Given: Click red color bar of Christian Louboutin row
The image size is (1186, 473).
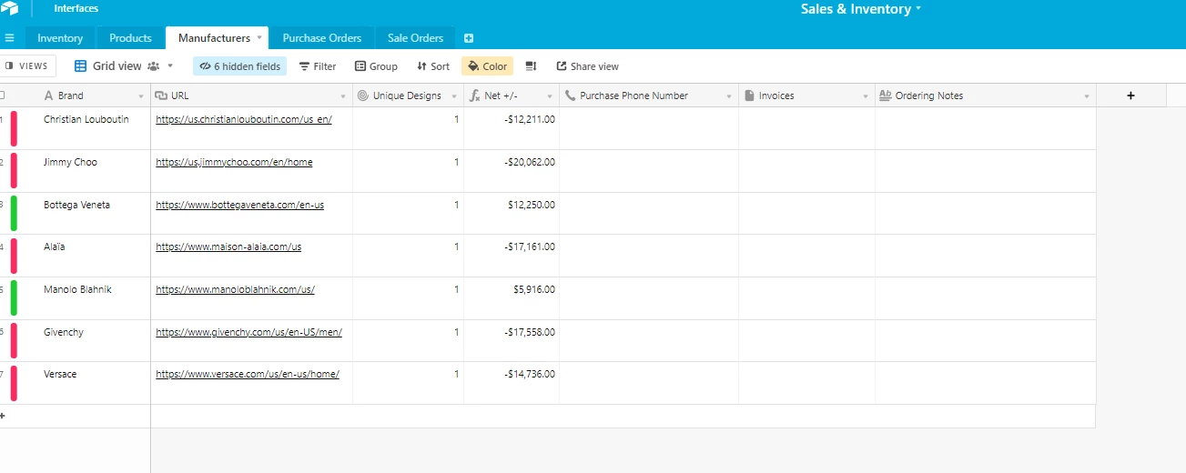Looking at the screenshot, I should pos(14,128).
